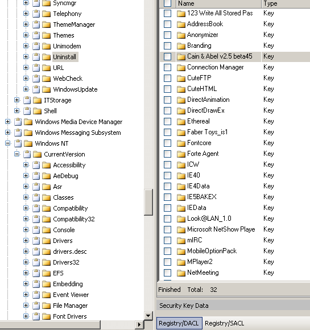Click the folder icon next to mIRC
310x330 pixels.
pos(181,240)
